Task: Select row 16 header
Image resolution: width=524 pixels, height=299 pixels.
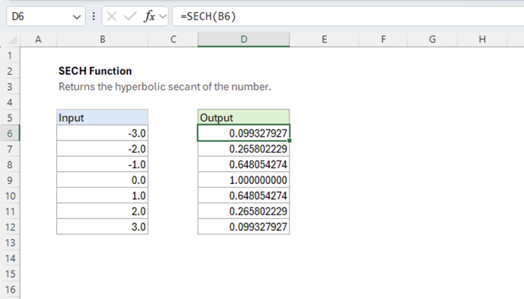Action: 10,289
